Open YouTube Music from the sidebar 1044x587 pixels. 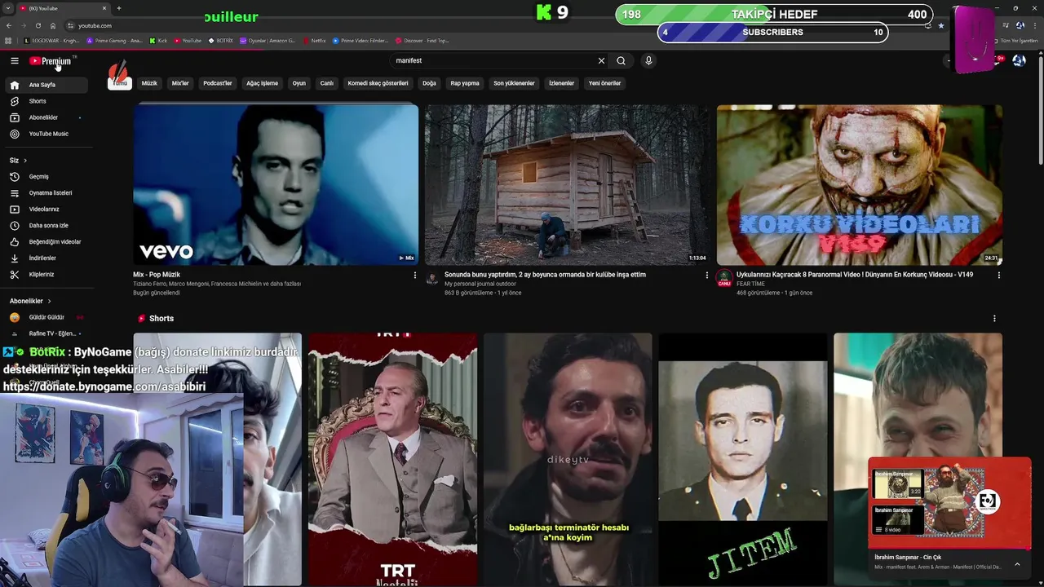(x=46, y=134)
